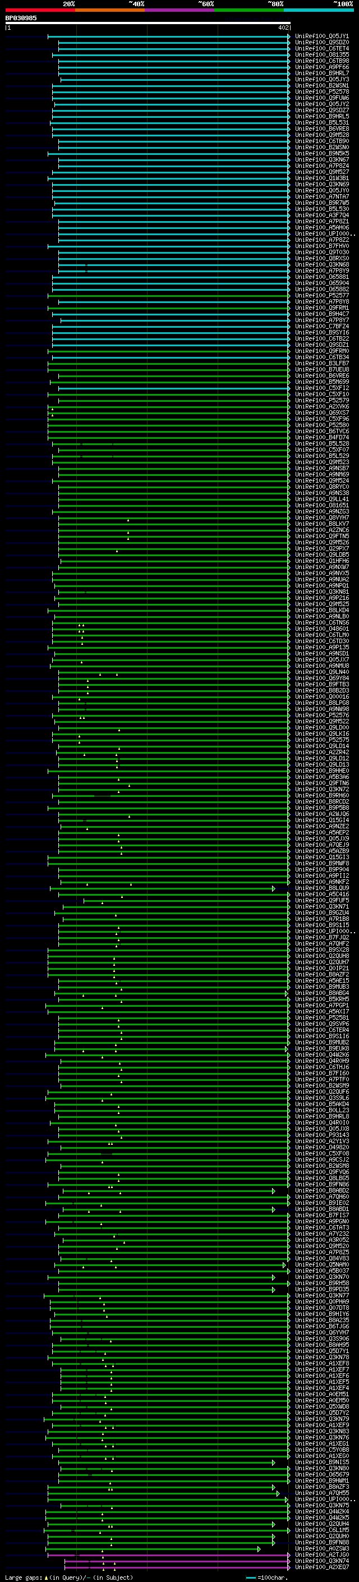Select the UniRef100_A0EM51 label
This screenshot has height=1582, width=359.
coord(322,1393)
